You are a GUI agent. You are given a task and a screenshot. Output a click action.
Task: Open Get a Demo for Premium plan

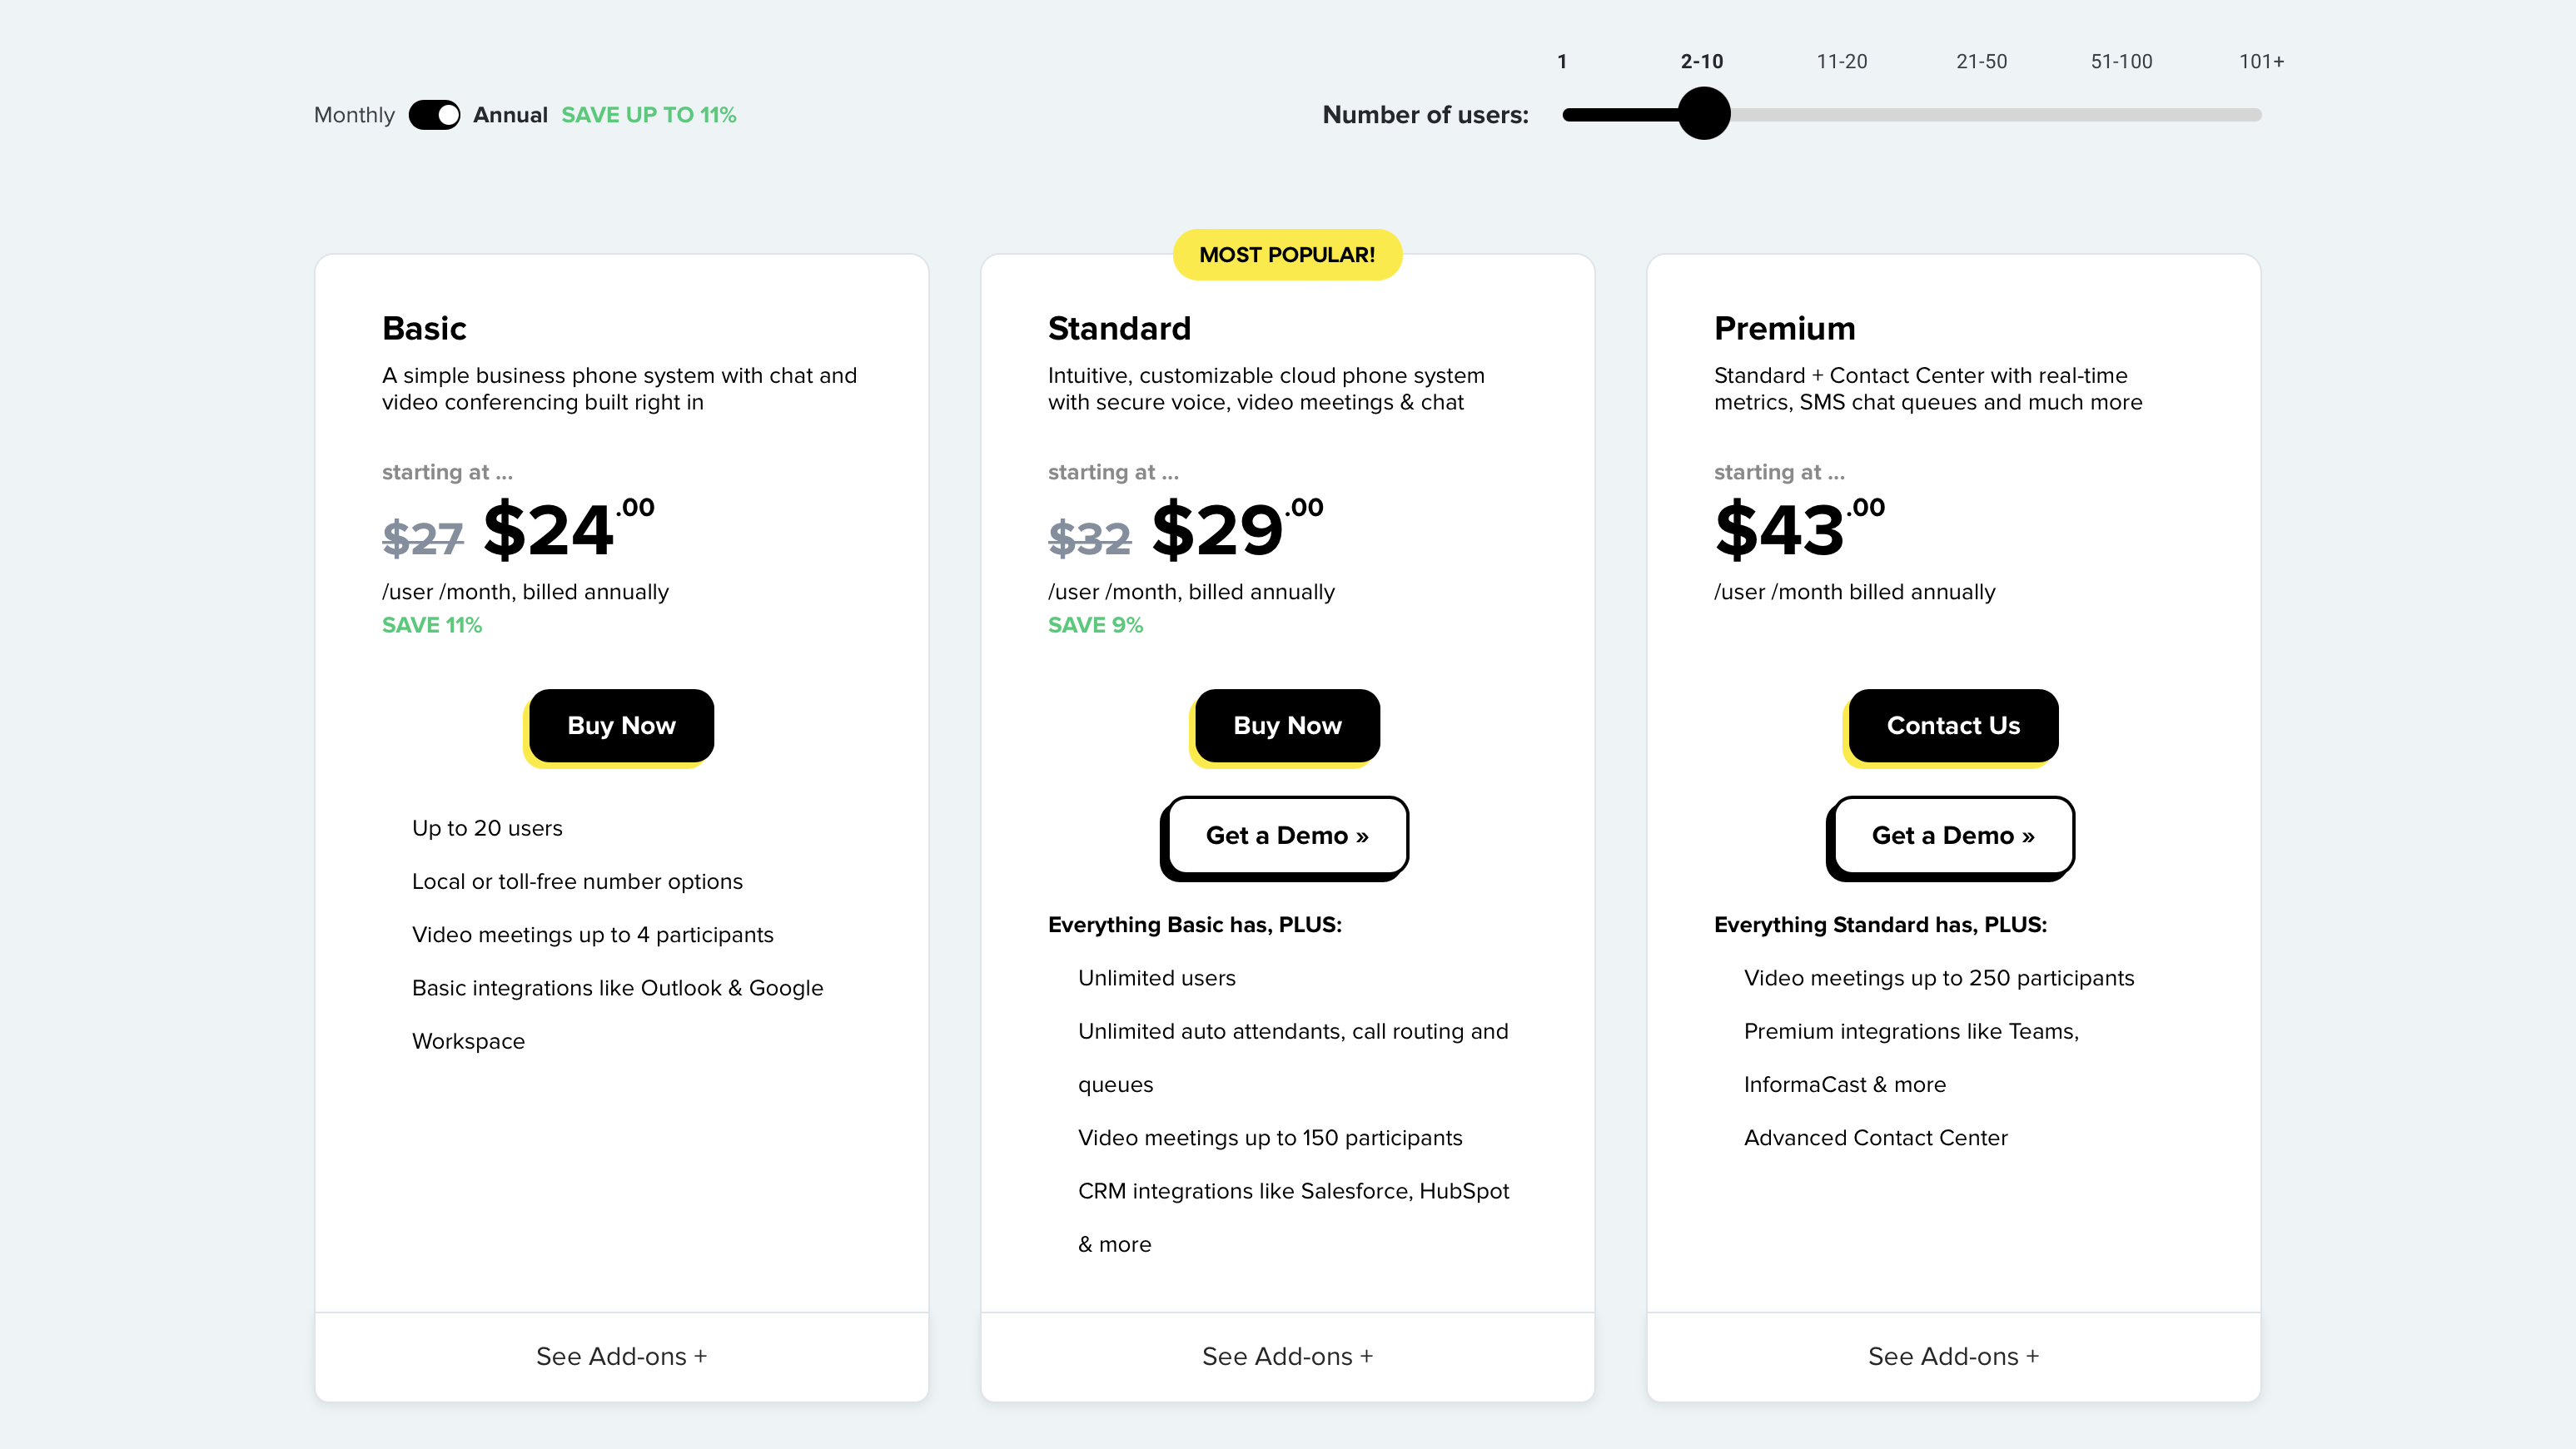(1953, 836)
